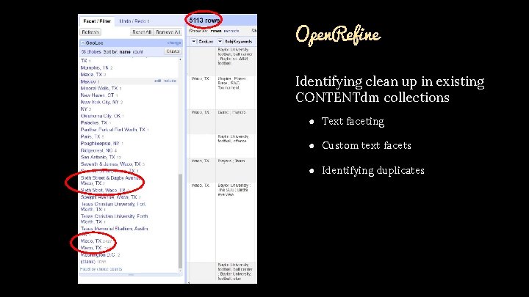Select the Mineral Wells, TX facet choice
This screenshot has width=529, height=297.
pyautogui.click(x=99, y=88)
